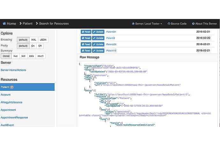The image size is (220, 146).
Task: Turn Pretty printing Off
Action: coord(40,46)
